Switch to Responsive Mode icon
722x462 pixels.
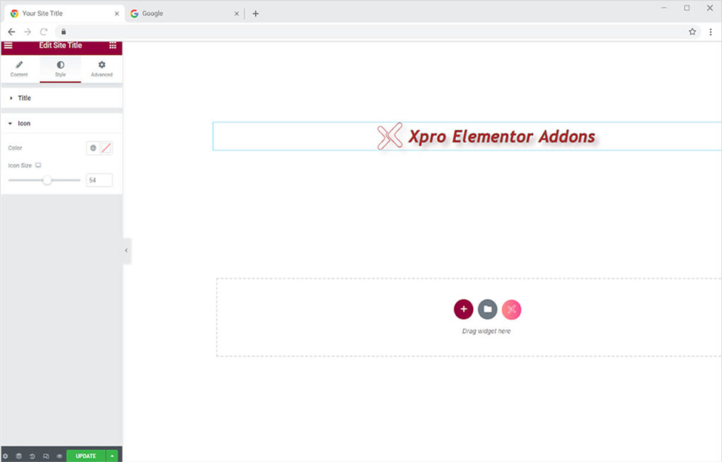(x=46, y=456)
